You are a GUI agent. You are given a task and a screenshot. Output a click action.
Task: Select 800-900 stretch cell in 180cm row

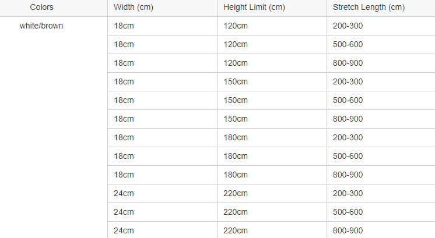click(x=348, y=175)
